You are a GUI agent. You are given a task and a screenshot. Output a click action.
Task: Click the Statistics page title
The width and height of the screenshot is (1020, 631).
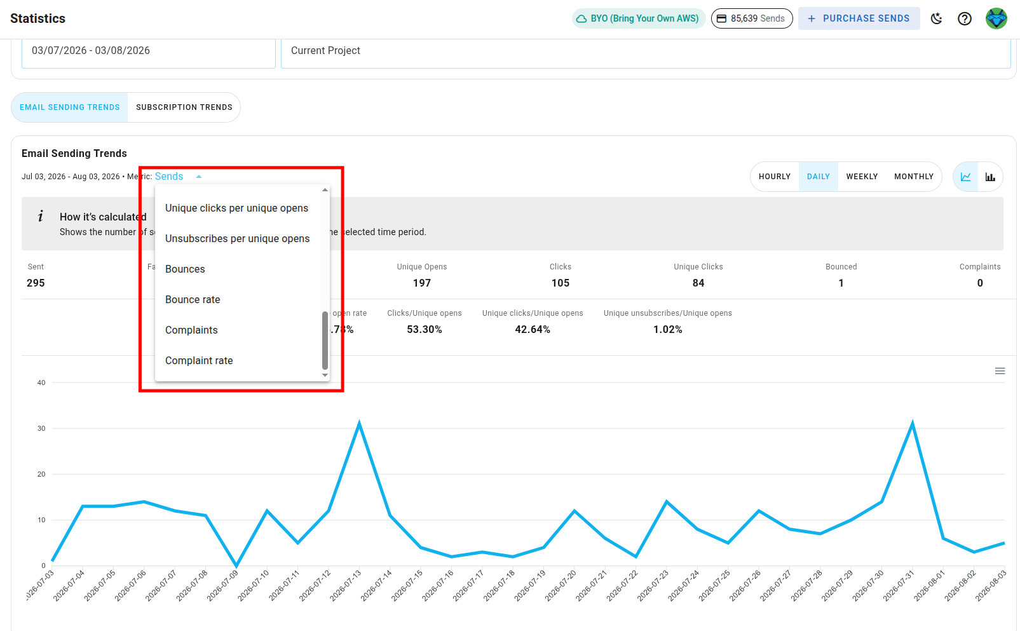click(x=37, y=18)
